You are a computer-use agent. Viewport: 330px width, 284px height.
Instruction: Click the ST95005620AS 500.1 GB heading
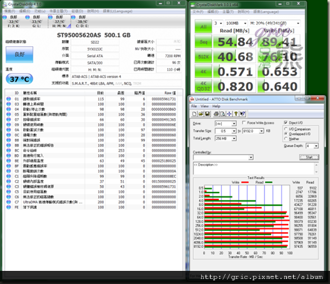click(x=94, y=35)
